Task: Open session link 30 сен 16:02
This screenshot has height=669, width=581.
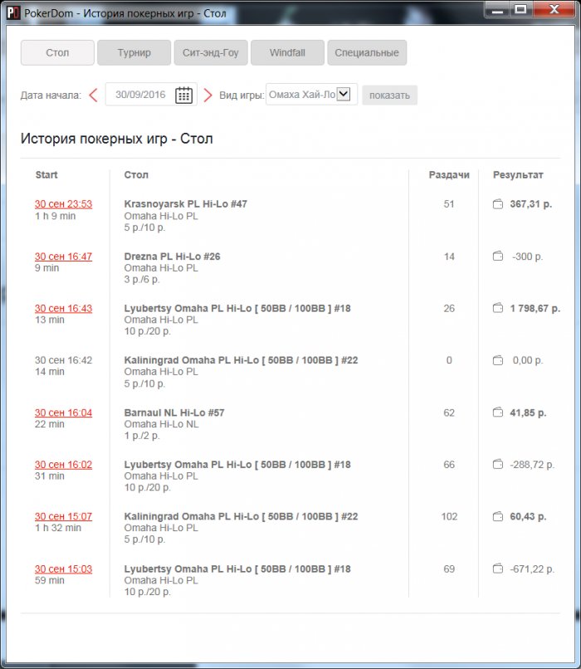Action: coord(64,464)
